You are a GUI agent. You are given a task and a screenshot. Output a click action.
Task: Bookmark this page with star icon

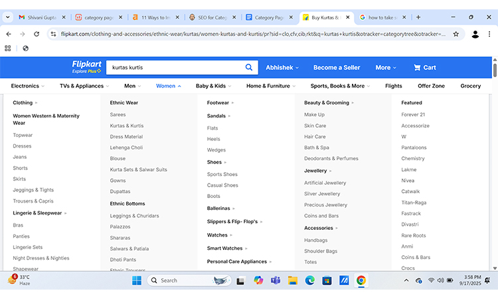coord(456,34)
